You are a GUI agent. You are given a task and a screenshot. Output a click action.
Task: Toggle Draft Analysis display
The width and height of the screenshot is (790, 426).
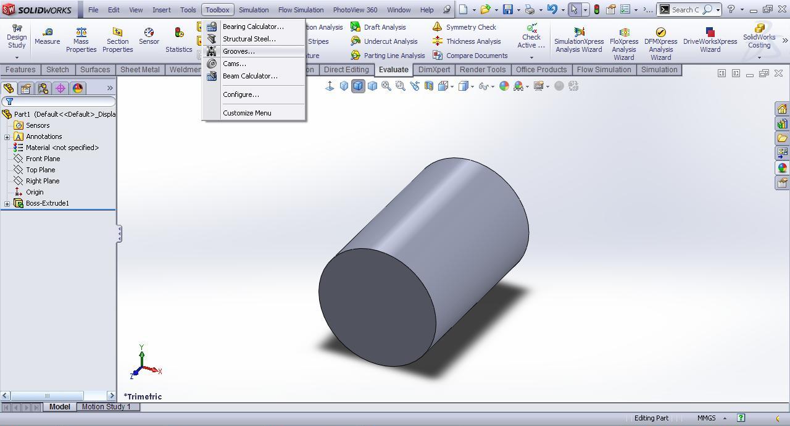point(386,27)
